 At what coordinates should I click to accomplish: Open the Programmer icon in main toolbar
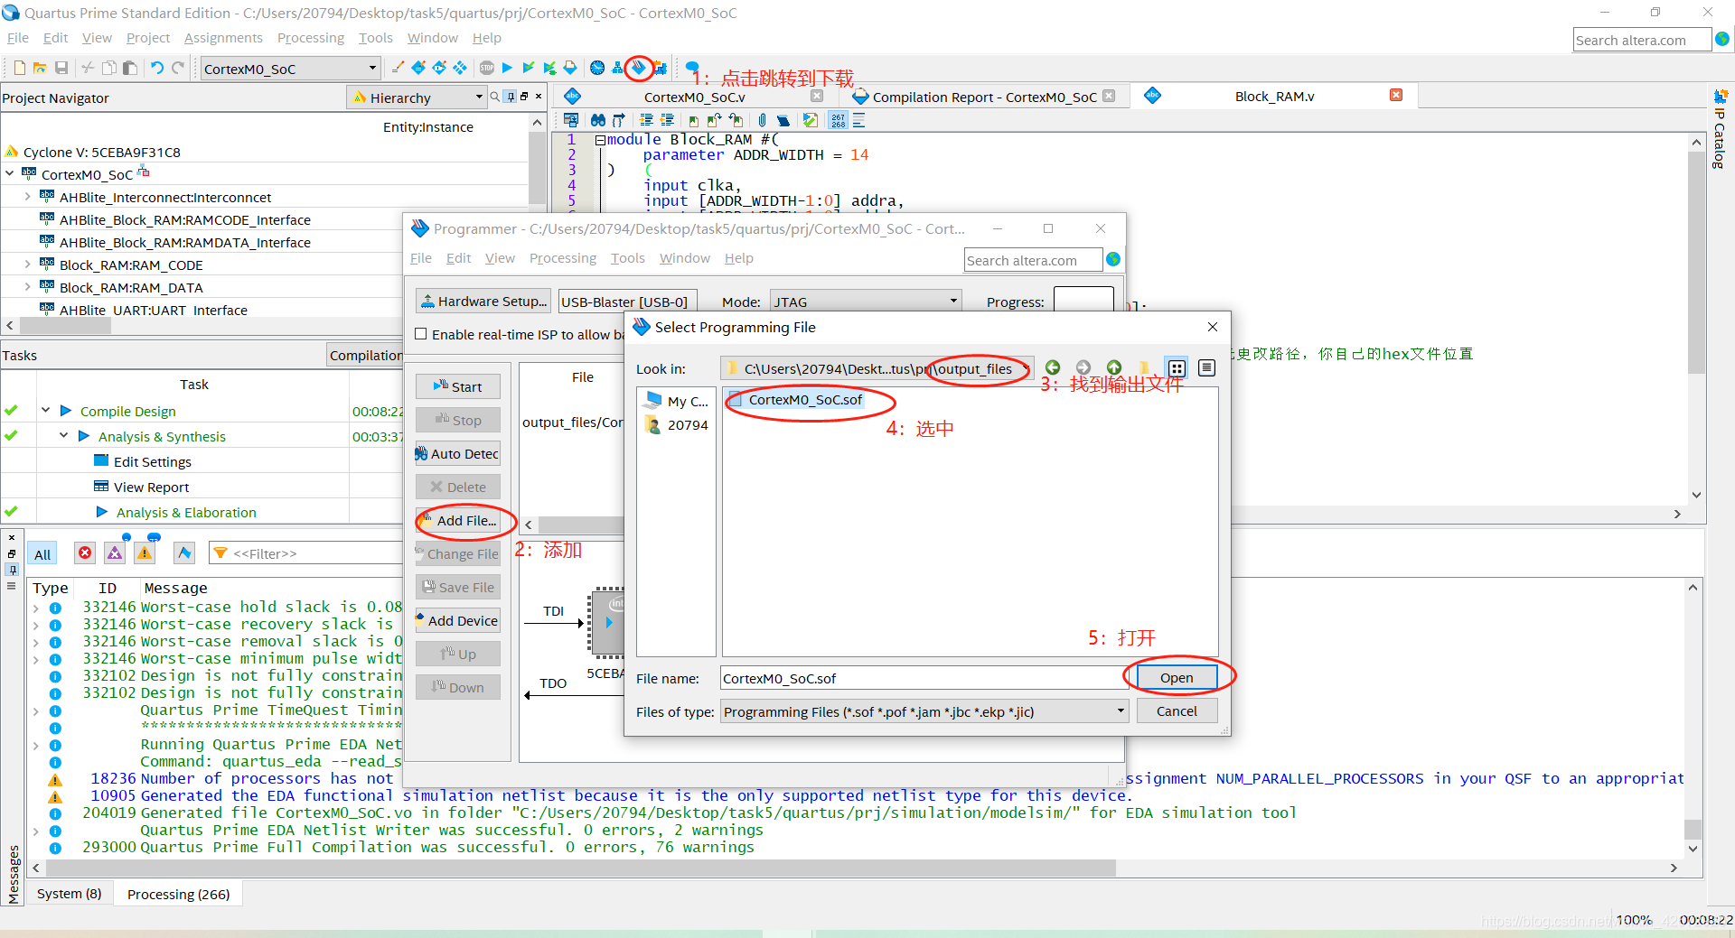639,68
